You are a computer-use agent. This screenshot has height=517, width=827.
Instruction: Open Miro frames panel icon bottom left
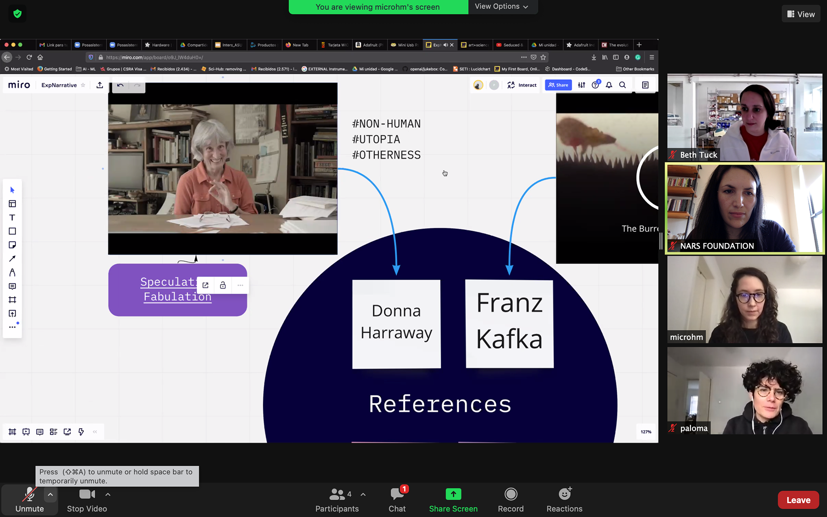point(12,432)
